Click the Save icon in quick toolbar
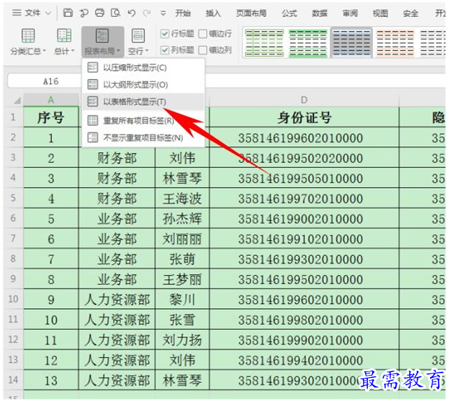 [68, 13]
